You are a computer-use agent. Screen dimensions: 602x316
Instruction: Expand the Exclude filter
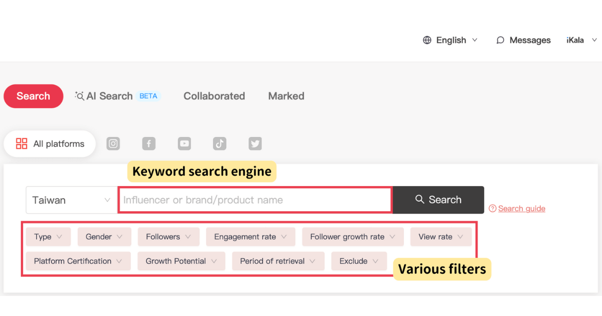point(359,261)
